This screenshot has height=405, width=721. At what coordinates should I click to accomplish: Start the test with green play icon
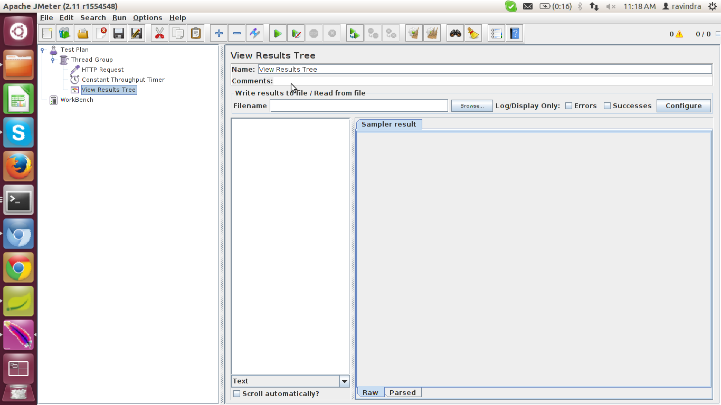pos(278,34)
